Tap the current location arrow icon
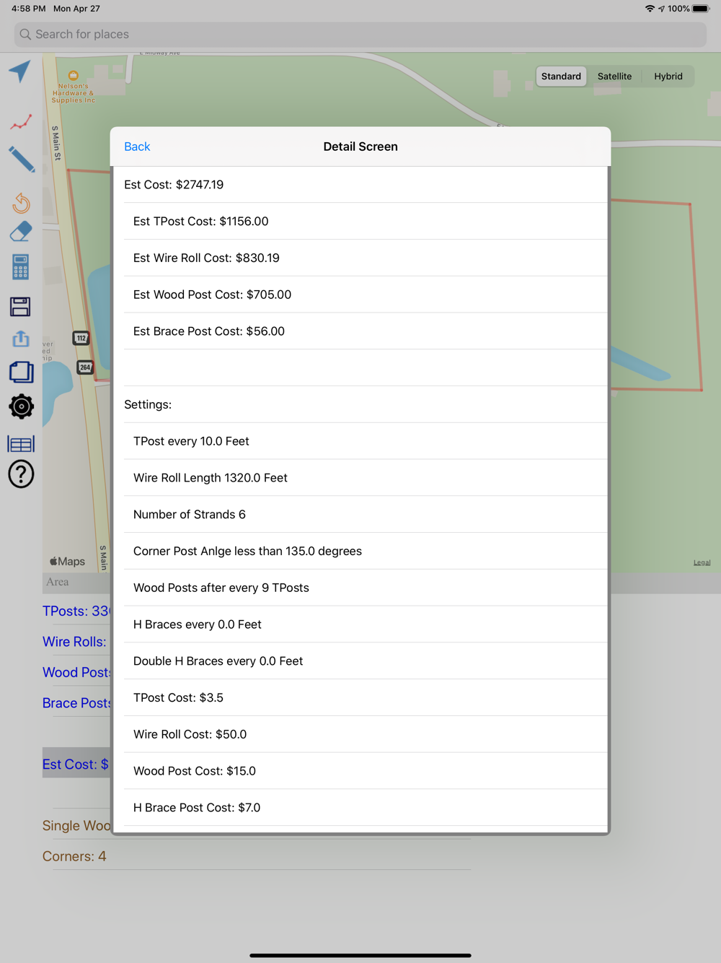This screenshot has width=721, height=963. click(x=20, y=71)
